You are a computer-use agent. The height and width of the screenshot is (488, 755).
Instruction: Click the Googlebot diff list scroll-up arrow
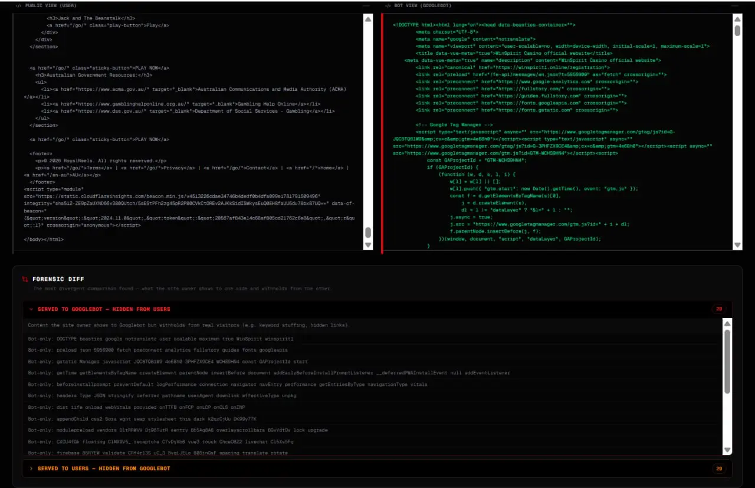click(x=727, y=323)
